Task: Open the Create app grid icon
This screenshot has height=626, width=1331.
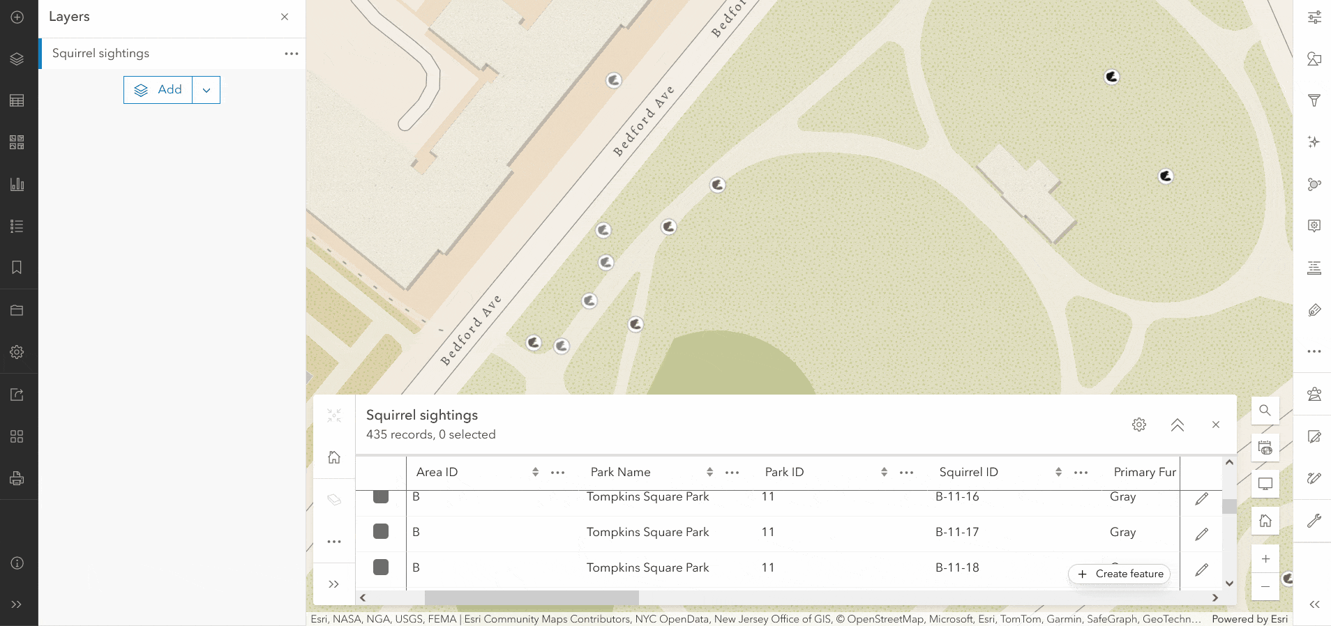Action: coord(17,436)
